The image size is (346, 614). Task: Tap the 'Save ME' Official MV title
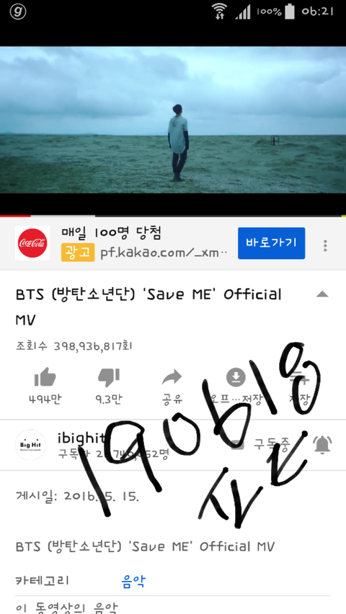tap(148, 307)
